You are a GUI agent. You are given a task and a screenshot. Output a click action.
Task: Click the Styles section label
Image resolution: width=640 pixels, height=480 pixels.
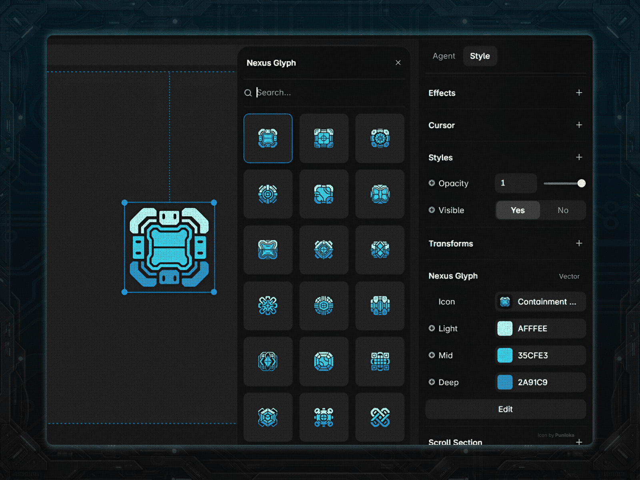tap(440, 158)
